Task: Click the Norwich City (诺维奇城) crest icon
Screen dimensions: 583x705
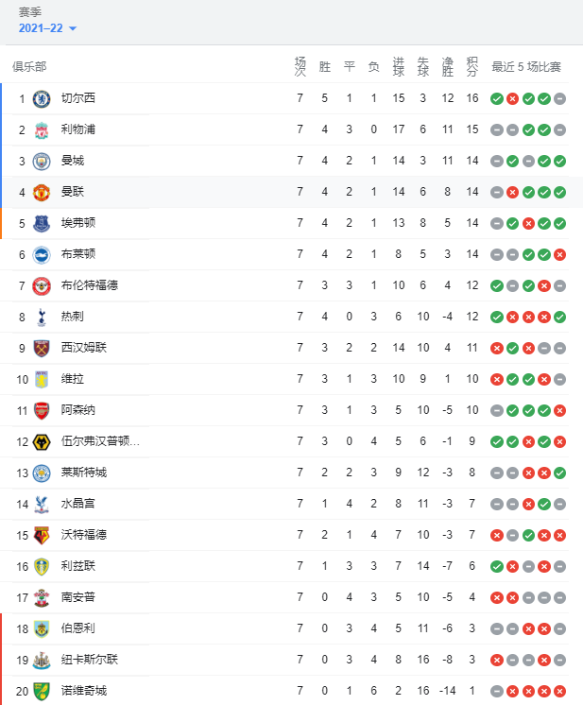Action: (42, 691)
